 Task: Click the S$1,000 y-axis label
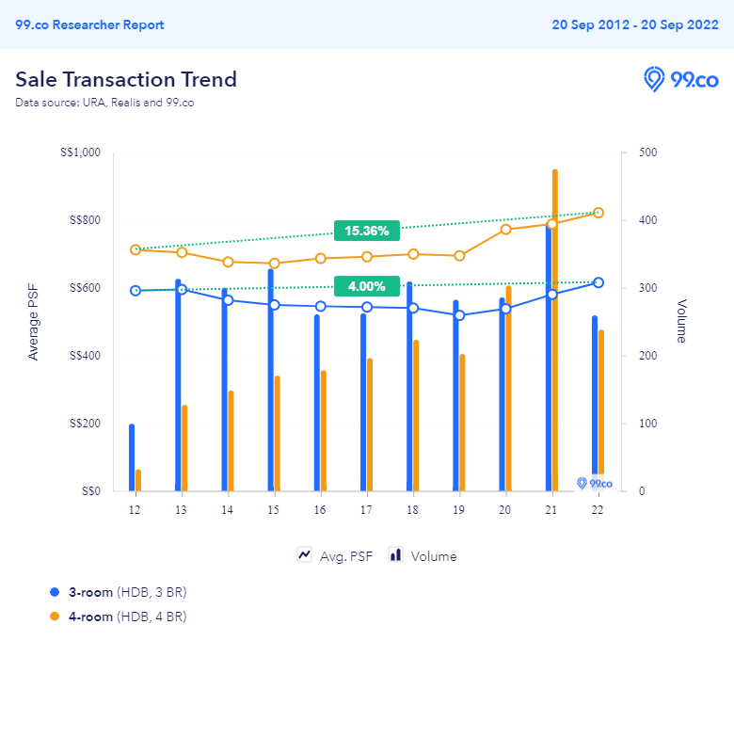80,152
